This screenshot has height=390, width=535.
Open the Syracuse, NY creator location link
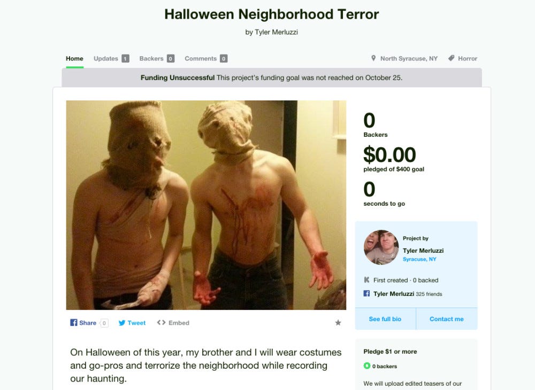419,259
